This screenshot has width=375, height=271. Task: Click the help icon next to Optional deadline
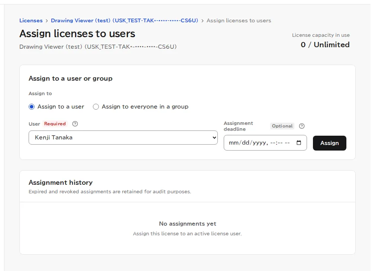tap(302, 126)
